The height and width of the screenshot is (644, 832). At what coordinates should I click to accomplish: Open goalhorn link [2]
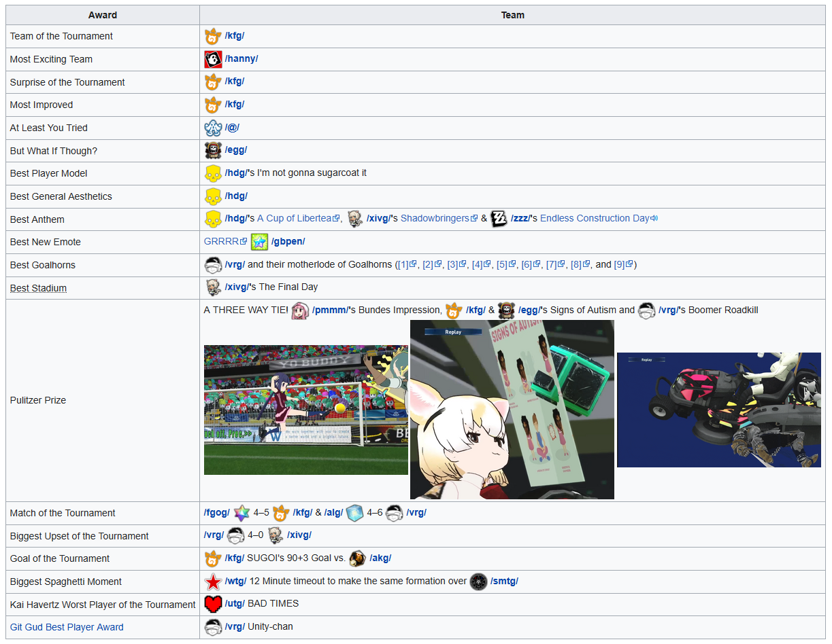432,264
